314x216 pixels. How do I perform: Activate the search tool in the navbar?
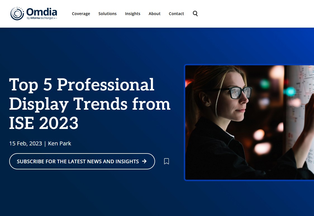[195, 13]
